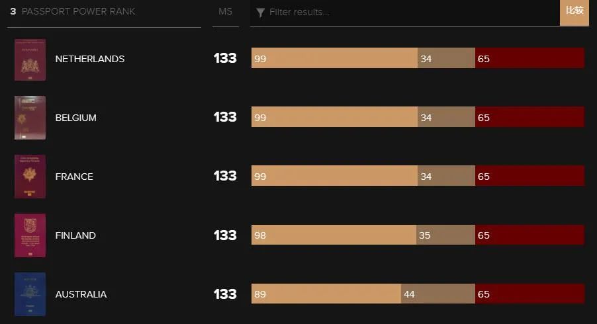Open the BELGIUM country link
The width and height of the screenshot is (597, 324).
[x=75, y=118]
